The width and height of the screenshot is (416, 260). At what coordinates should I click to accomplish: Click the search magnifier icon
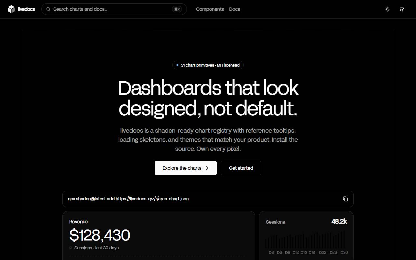48,9
